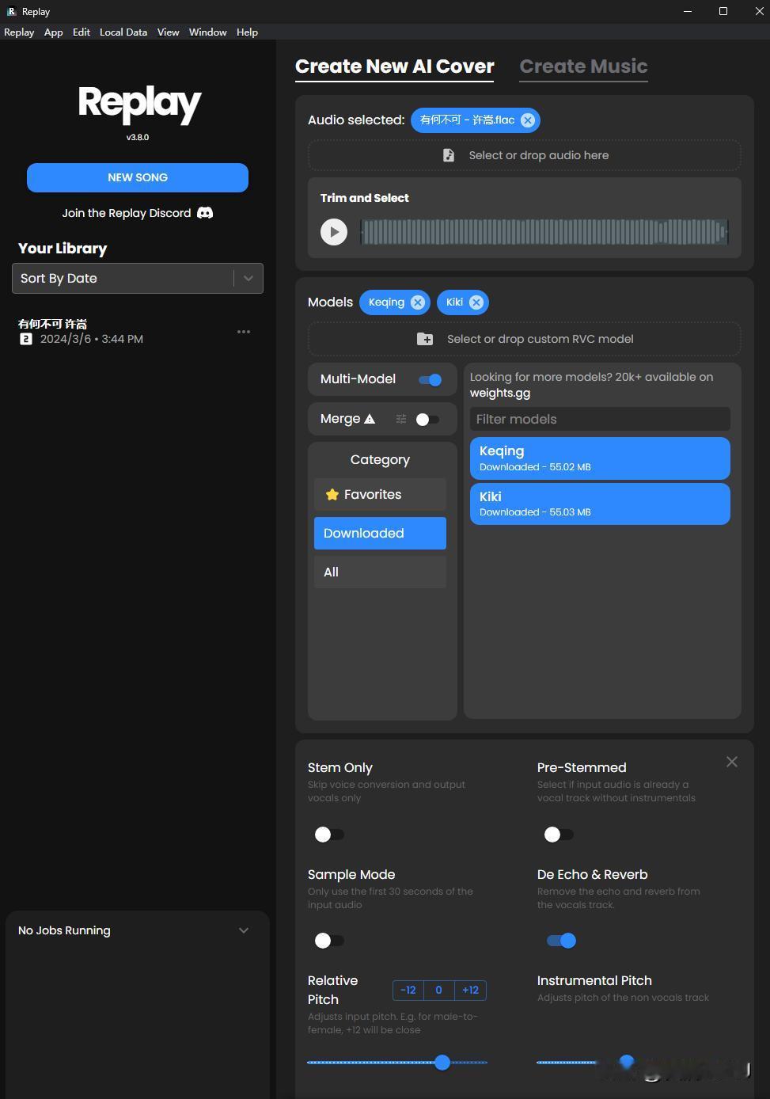Click the folder-plus icon for custom RVC model
Screen dimensions: 770x1099
(x=425, y=339)
